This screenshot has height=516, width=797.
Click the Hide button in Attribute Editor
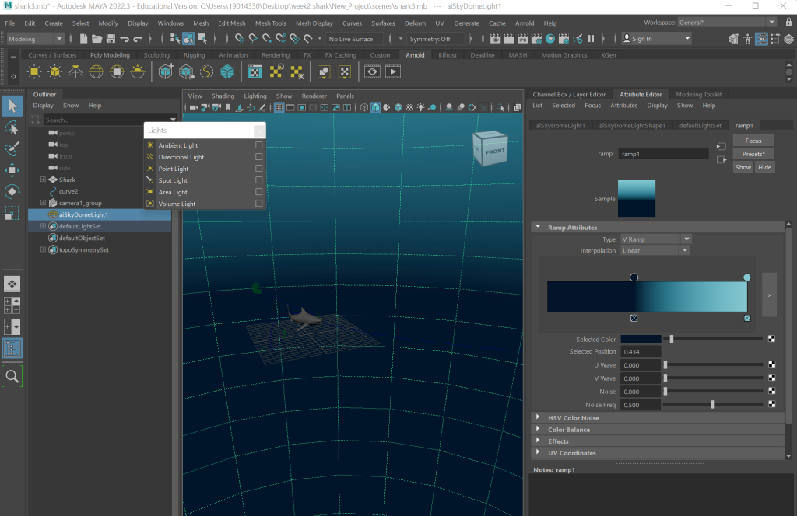click(x=764, y=167)
